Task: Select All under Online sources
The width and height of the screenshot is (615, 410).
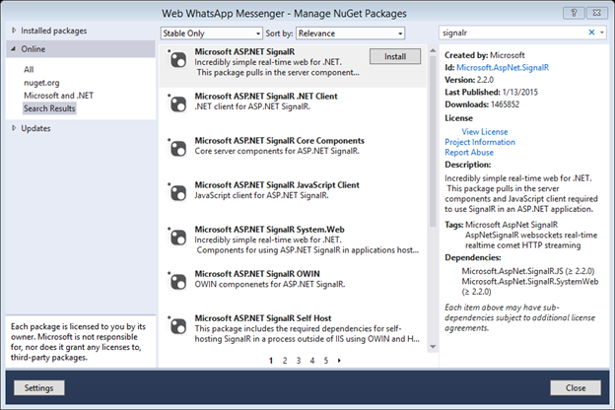Action: pos(29,69)
